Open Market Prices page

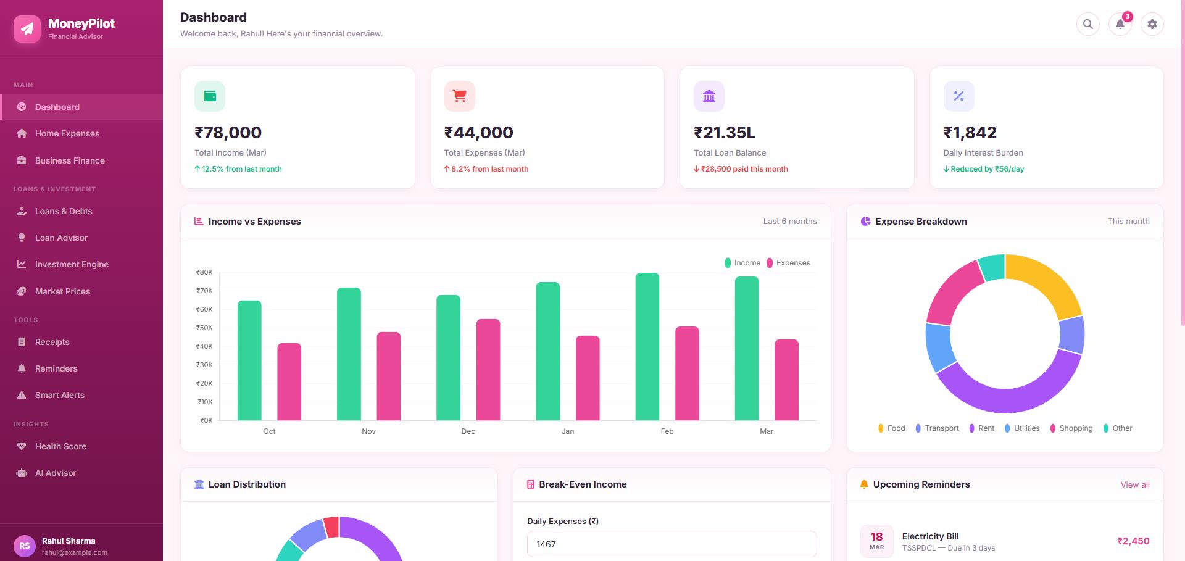pyautogui.click(x=81, y=291)
